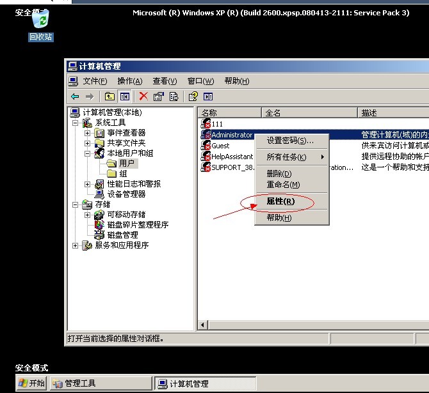Choose 删除(D) in the context menu
The width and height of the screenshot is (429, 393).
pos(291,173)
